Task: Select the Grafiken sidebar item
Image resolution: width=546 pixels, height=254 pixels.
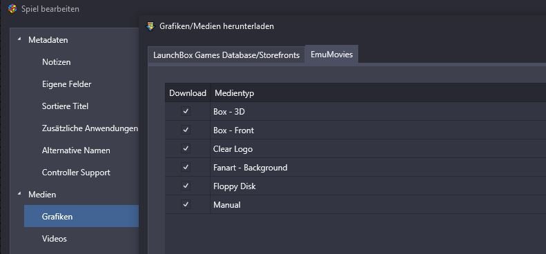Action: [81, 216]
